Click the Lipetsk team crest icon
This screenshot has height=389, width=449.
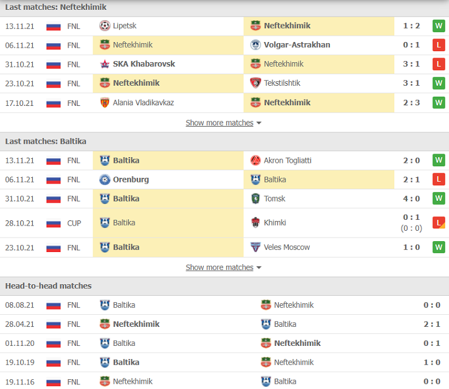click(x=105, y=26)
